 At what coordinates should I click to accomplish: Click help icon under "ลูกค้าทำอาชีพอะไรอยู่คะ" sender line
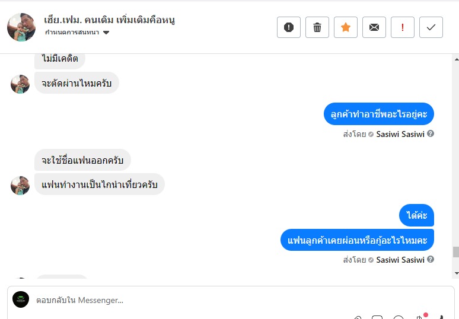431,134
